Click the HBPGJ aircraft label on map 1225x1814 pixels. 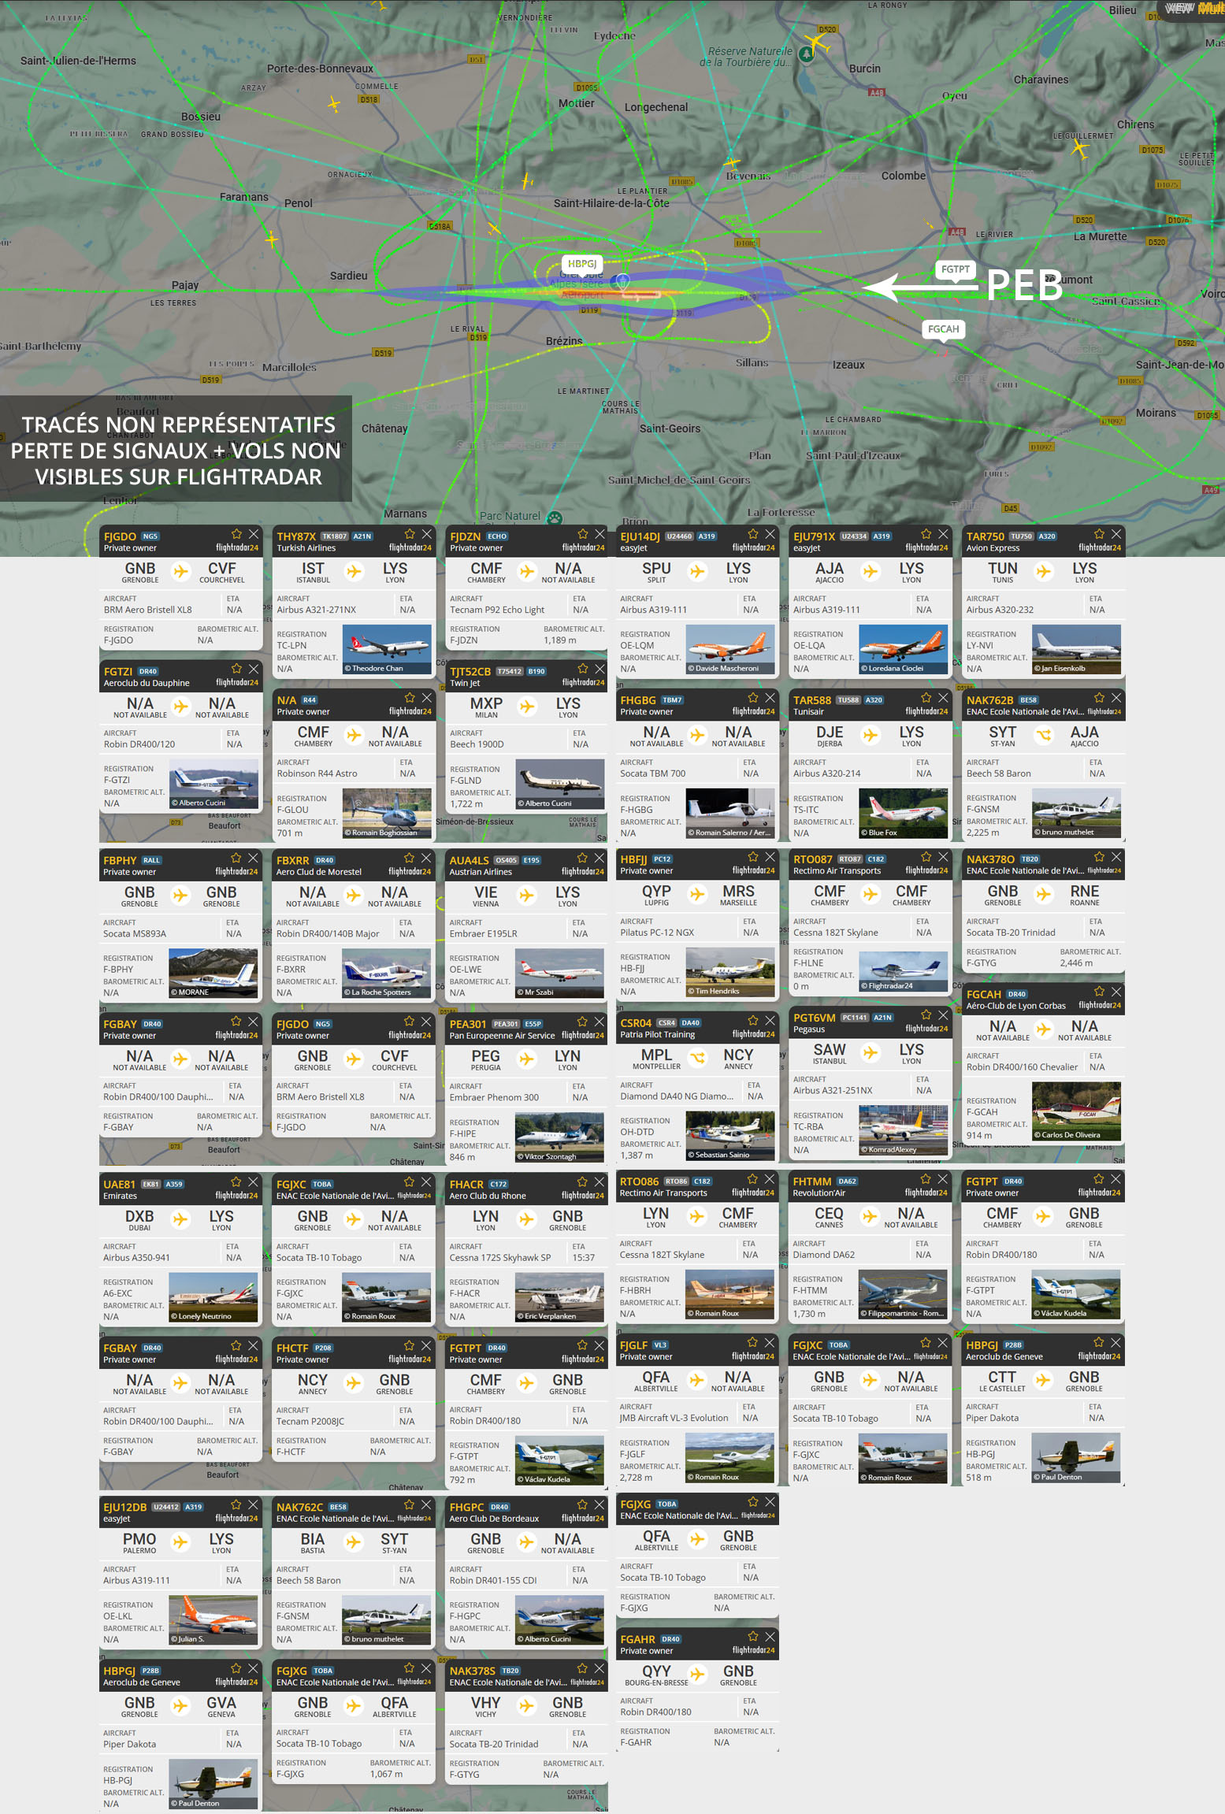click(x=582, y=264)
